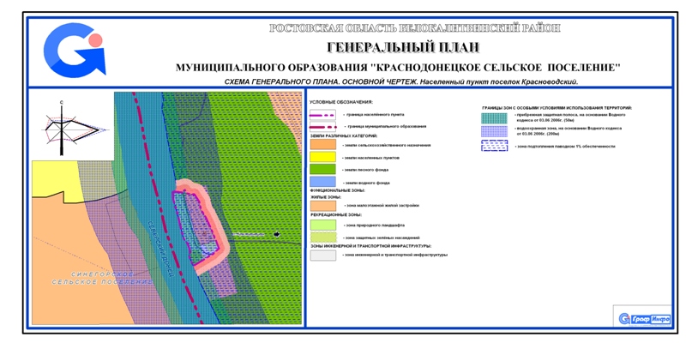Pick the gray engineering infrastructure swatch

pyautogui.click(x=324, y=255)
